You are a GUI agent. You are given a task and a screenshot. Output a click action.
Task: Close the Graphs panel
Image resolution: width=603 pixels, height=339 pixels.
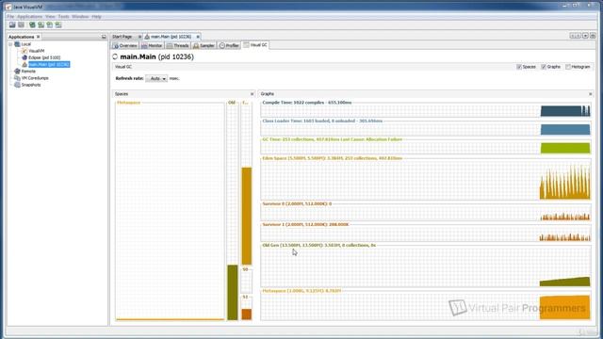[x=591, y=94]
